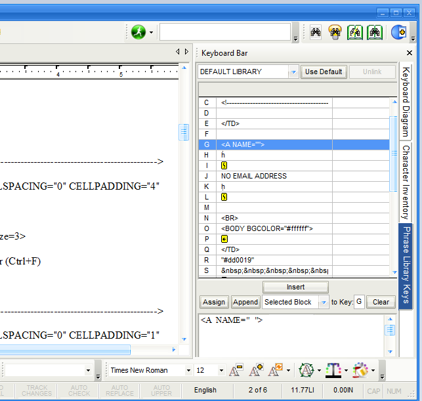
Task: Click the increase font size icon
Action: [255, 371]
